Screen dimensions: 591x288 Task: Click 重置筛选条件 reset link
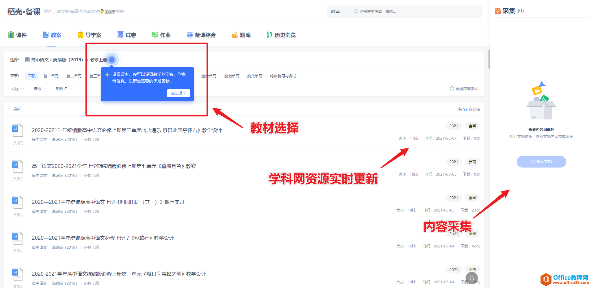pyautogui.click(x=464, y=89)
